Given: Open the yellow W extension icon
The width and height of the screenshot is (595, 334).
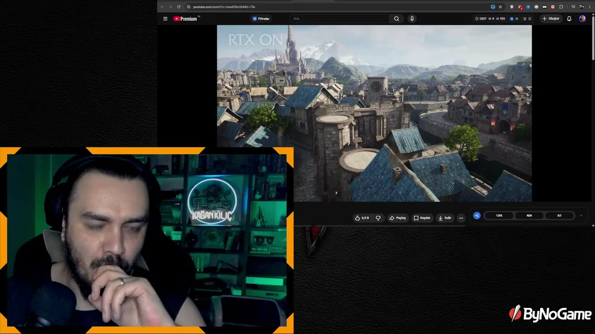Looking at the screenshot, I should pos(544,7).
